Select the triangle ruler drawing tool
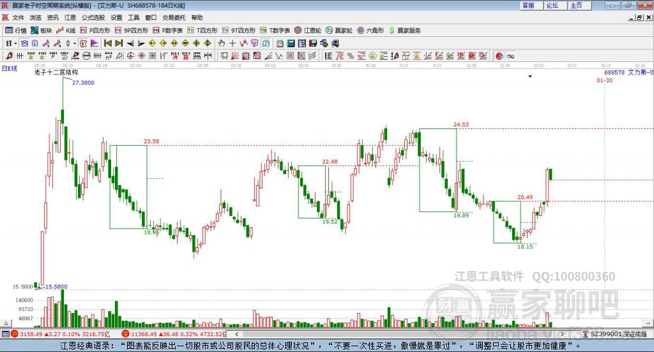This screenshot has width=654, height=352. (119, 56)
